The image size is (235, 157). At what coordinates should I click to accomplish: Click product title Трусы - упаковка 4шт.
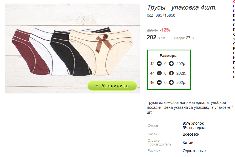point(182,7)
